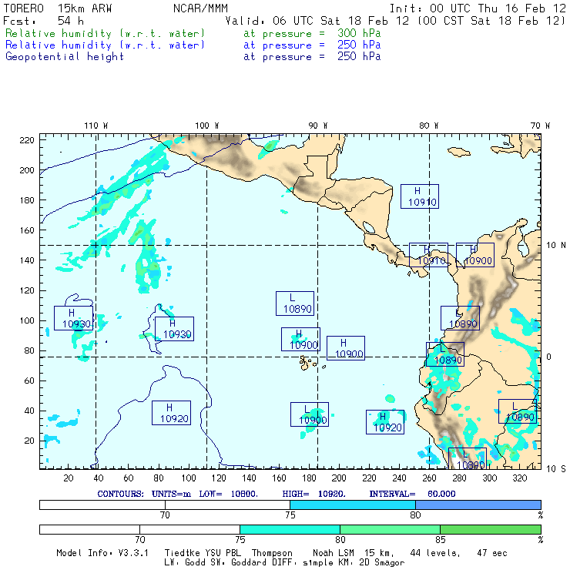Click the "Init: 00 UTC Thu 16 Feb 12" text
The width and height of the screenshot is (570, 570).
(478, 8)
